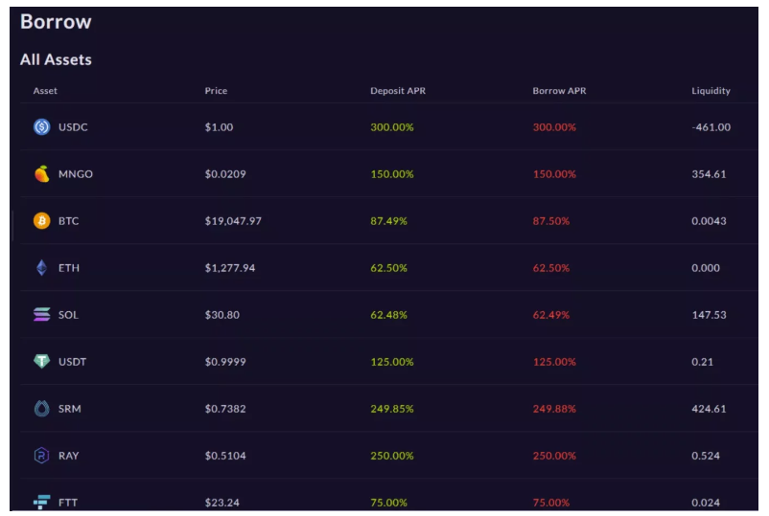Viewport: 769px width, 516px height.
Task: Sort by the Asset column header
Action: point(45,91)
